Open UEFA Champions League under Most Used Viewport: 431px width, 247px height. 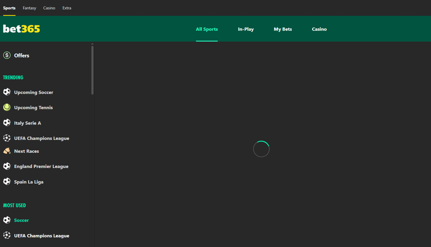(x=41, y=236)
